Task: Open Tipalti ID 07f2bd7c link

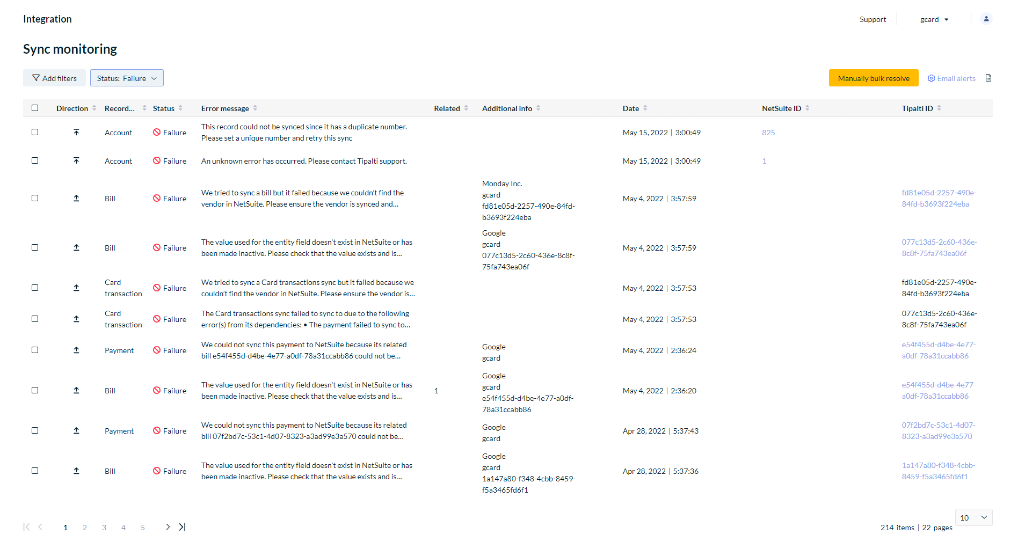Action: (939, 430)
